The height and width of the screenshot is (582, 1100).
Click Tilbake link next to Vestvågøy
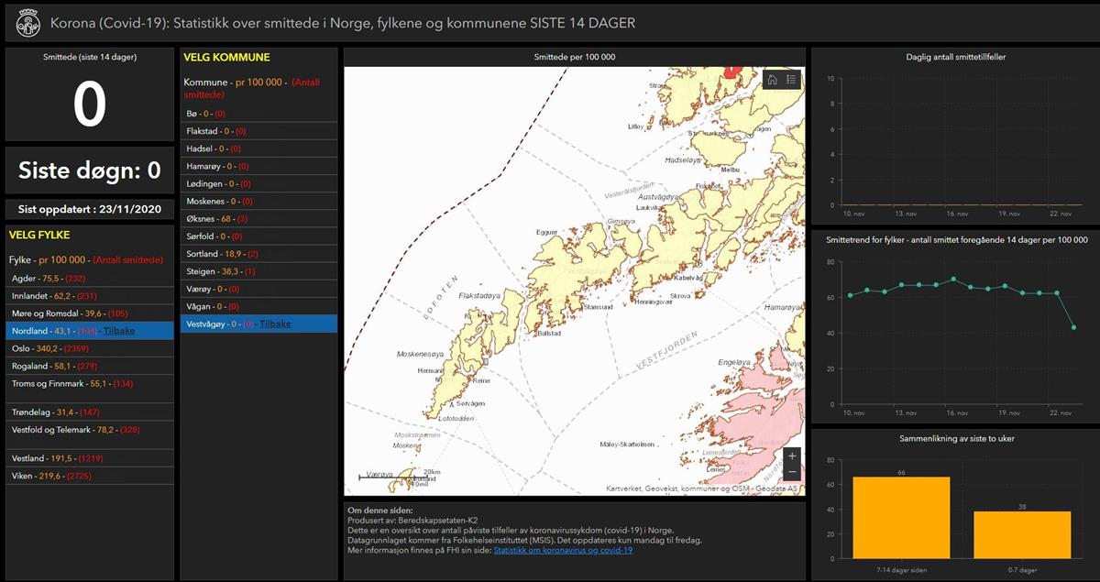274,324
